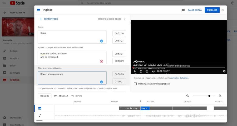The width and height of the screenshot is (237, 126).
Task: Click the forward 10 seconds icon
Action: (147, 71)
